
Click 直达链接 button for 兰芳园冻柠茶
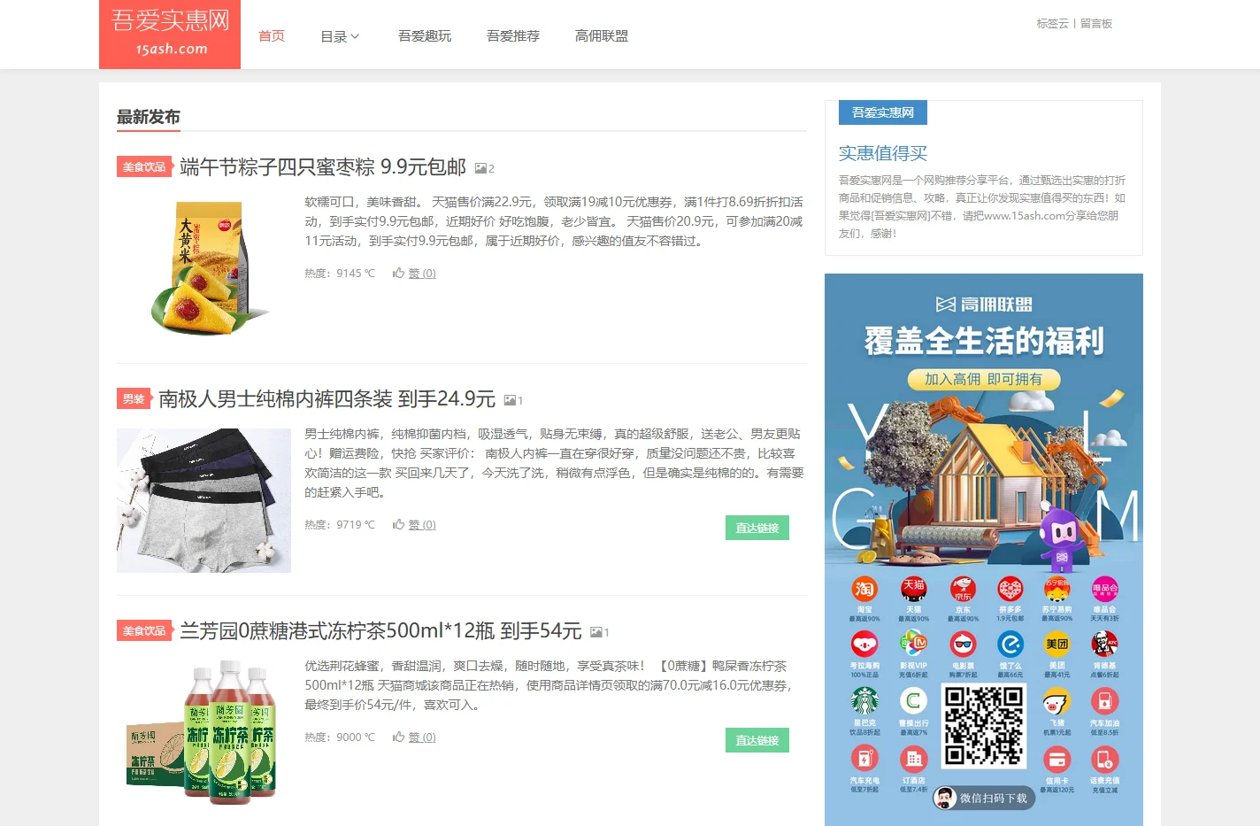757,740
